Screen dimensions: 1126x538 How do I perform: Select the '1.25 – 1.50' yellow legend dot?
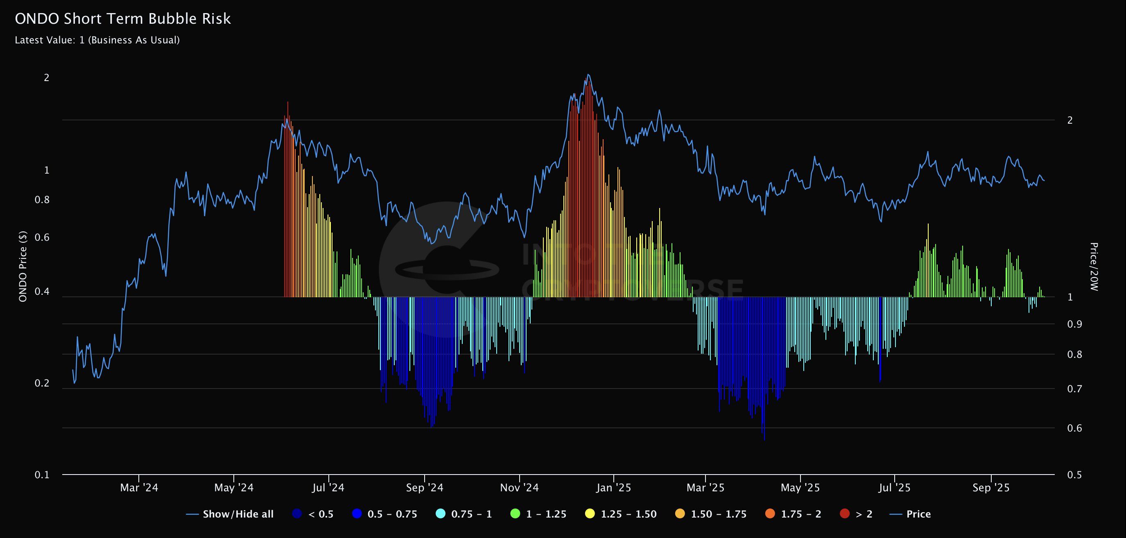coord(589,514)
